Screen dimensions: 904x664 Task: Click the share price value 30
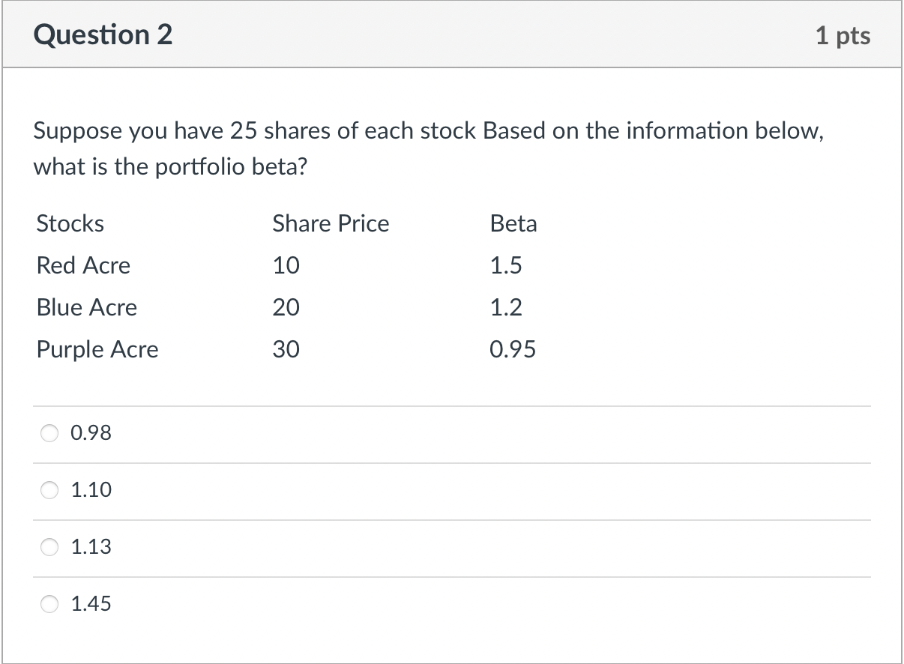coord(286,349)
